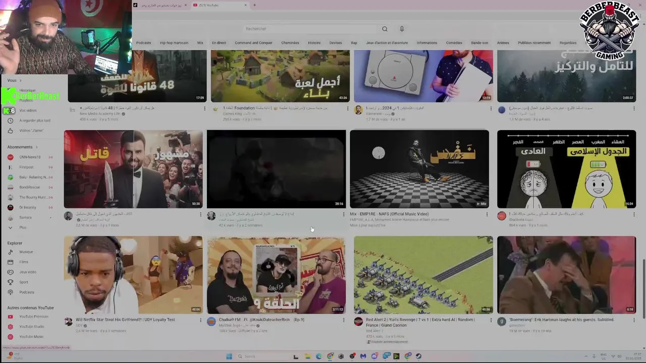The image size is (646, 363).
Task: Select the Bande-son filter chip
Action: pos(479,43)
